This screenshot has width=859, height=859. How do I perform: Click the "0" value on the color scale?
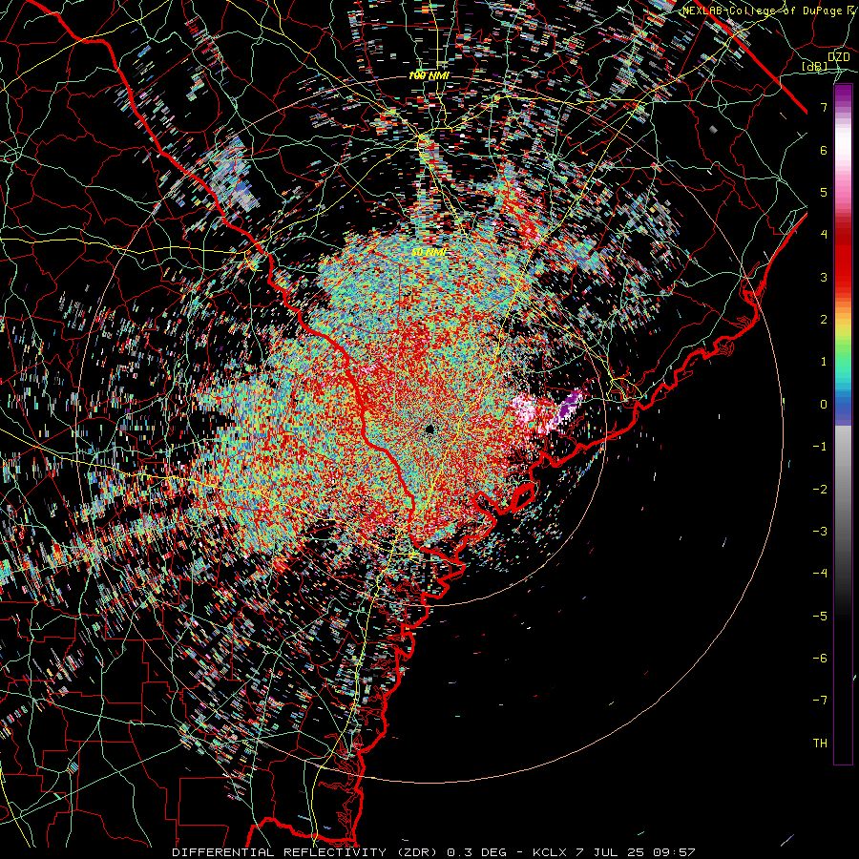coord(824,405)
